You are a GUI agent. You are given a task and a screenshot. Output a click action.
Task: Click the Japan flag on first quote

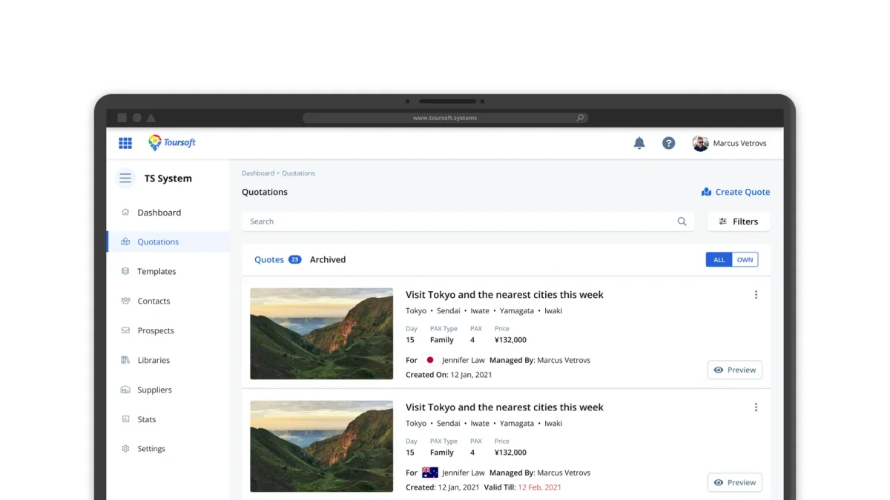[x=430, y=360]
